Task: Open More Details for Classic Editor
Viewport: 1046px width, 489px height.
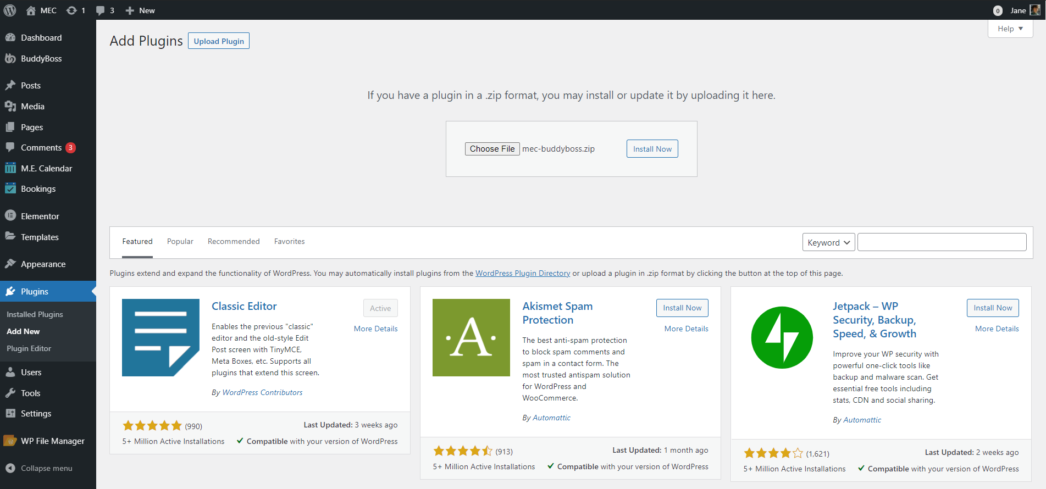Action: coord(376,329)
